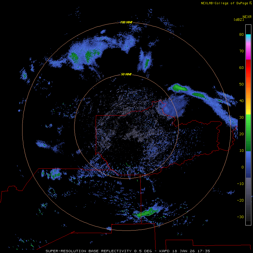Click the [dBZ] unit label
This screenshot has width=253, height=253.
[239, 20]
